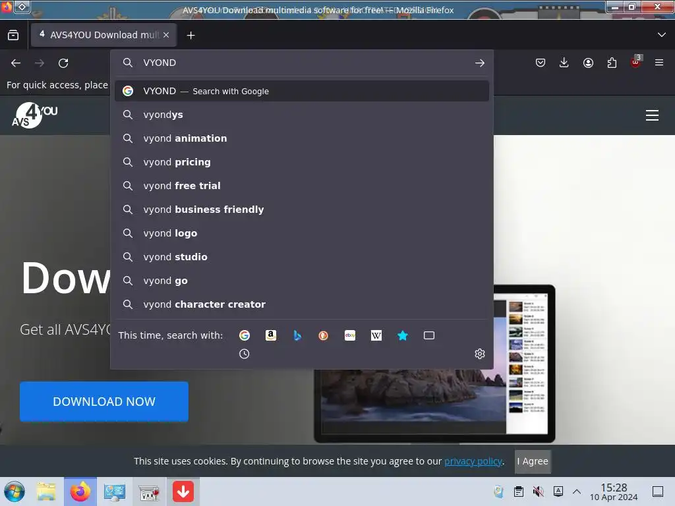Click the muted volume tray icon
This screenshot has height=506, width=675.
point(538,492)
